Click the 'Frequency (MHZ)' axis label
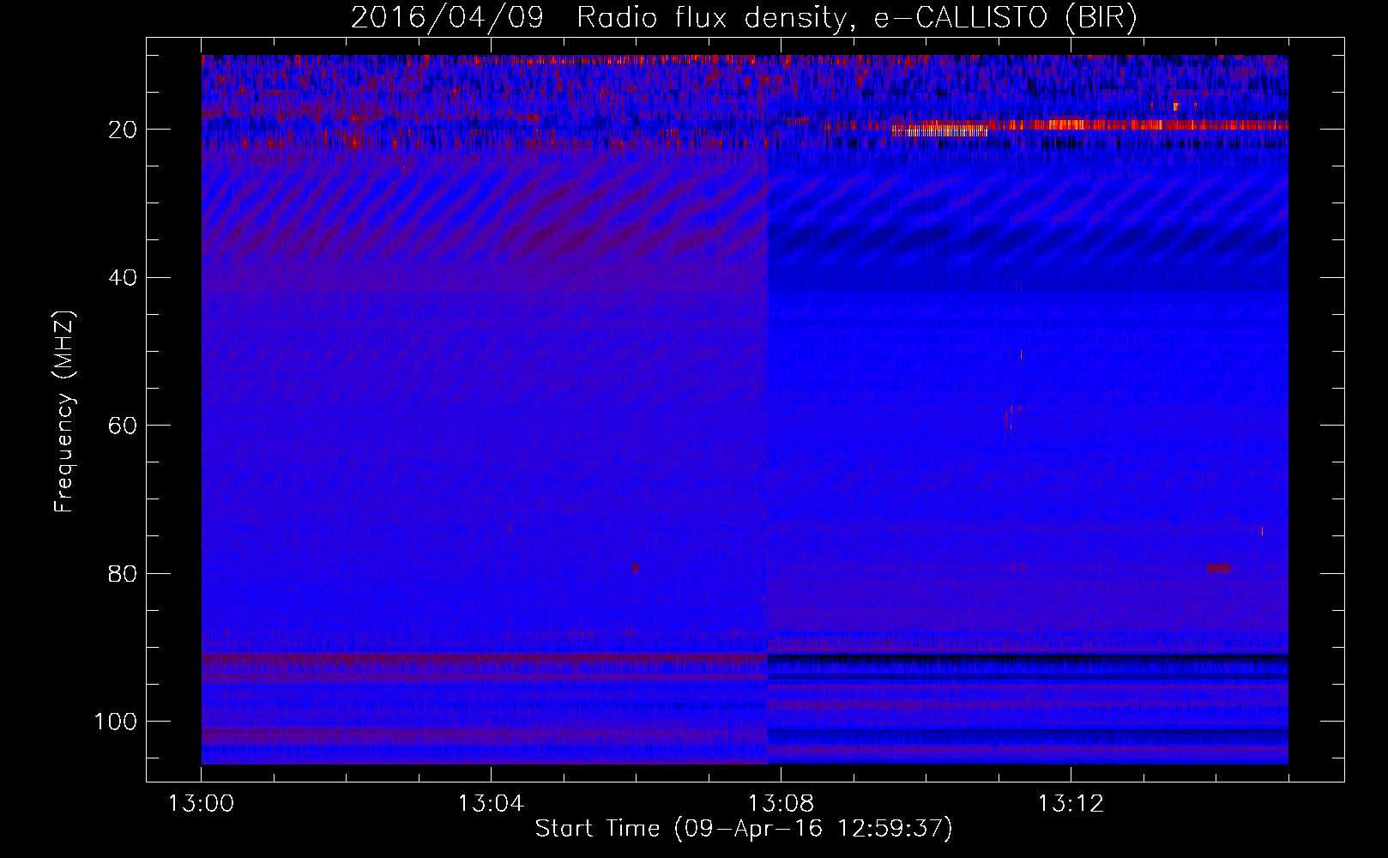Viewport: 1388px width, 858px height. [x=64, y=412]
